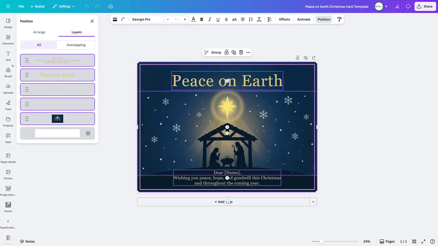Image resolution: width=438 pixels, height=246 pixels.
Task: Click the Share button
Action: [425, 6]
